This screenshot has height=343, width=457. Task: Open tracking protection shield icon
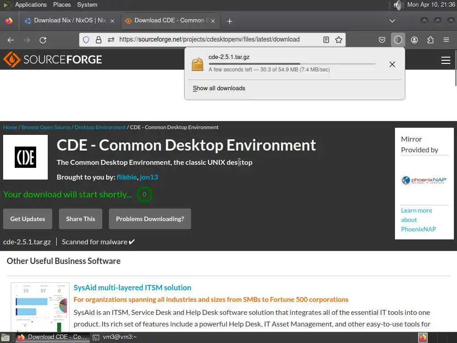86,40
